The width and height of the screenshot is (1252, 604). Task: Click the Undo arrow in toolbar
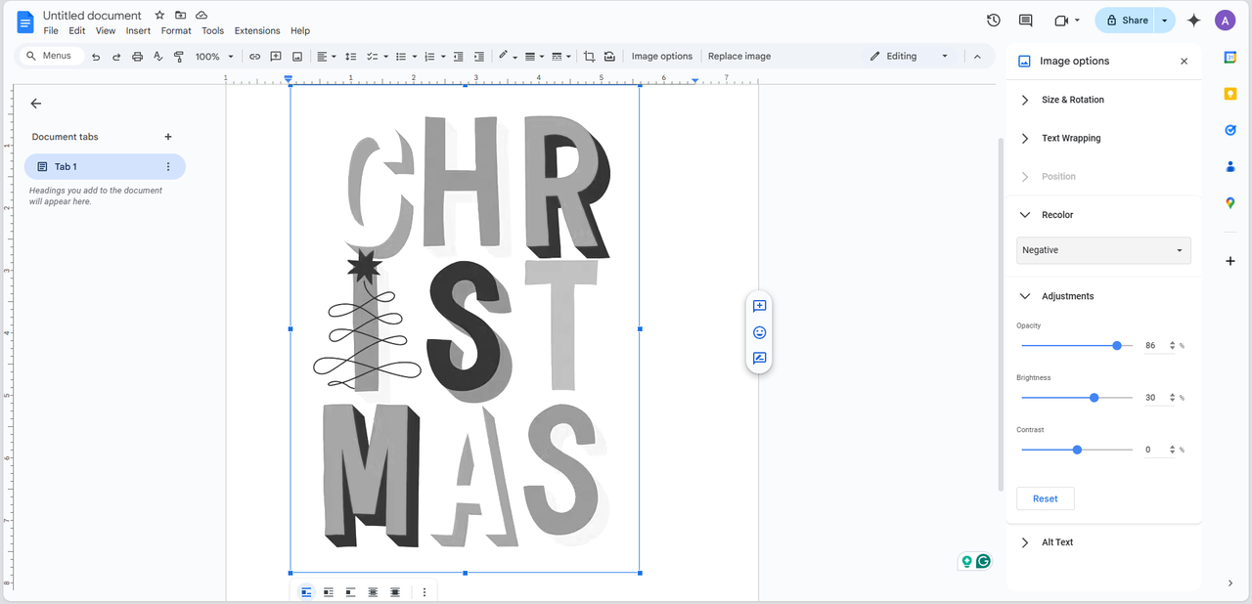tap(96, 57)
